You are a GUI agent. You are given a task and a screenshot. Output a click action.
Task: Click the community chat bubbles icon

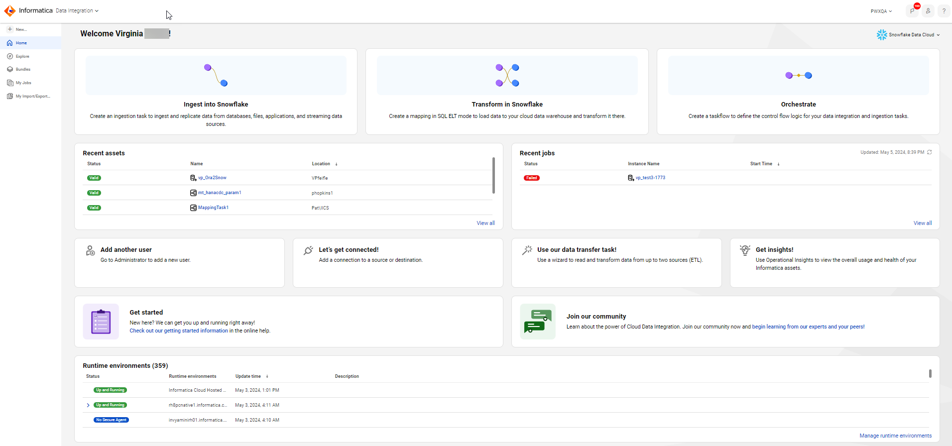click(538, 322)
